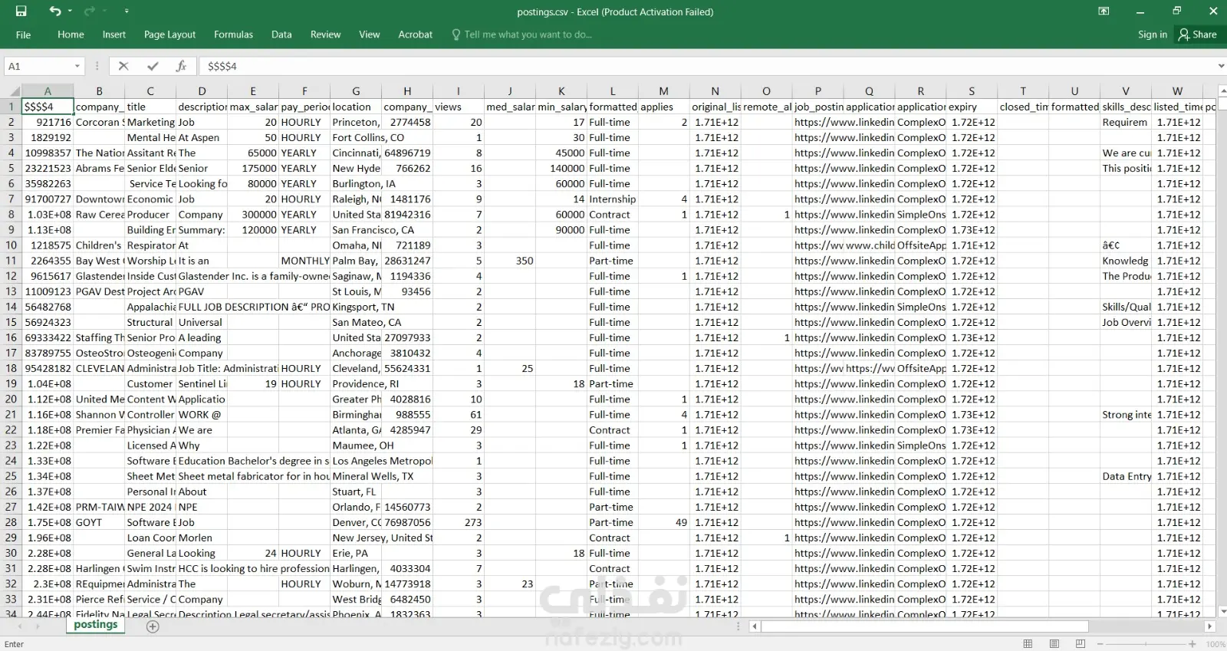Confirm the entry with the checkmark icon
Screen dimensions: 1227x651
click(153, 67)
